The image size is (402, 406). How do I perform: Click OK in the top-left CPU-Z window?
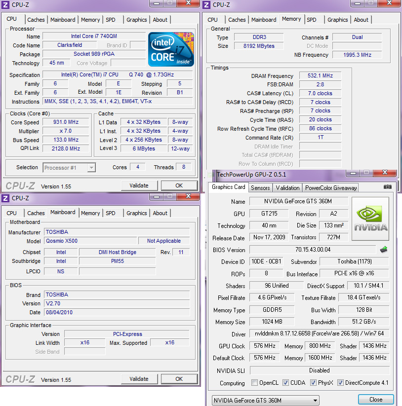179,185
